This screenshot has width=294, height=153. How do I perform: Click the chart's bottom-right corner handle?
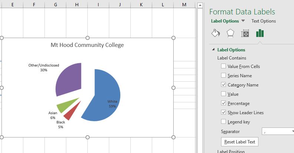pyautogui.click(x=173, y=137)
